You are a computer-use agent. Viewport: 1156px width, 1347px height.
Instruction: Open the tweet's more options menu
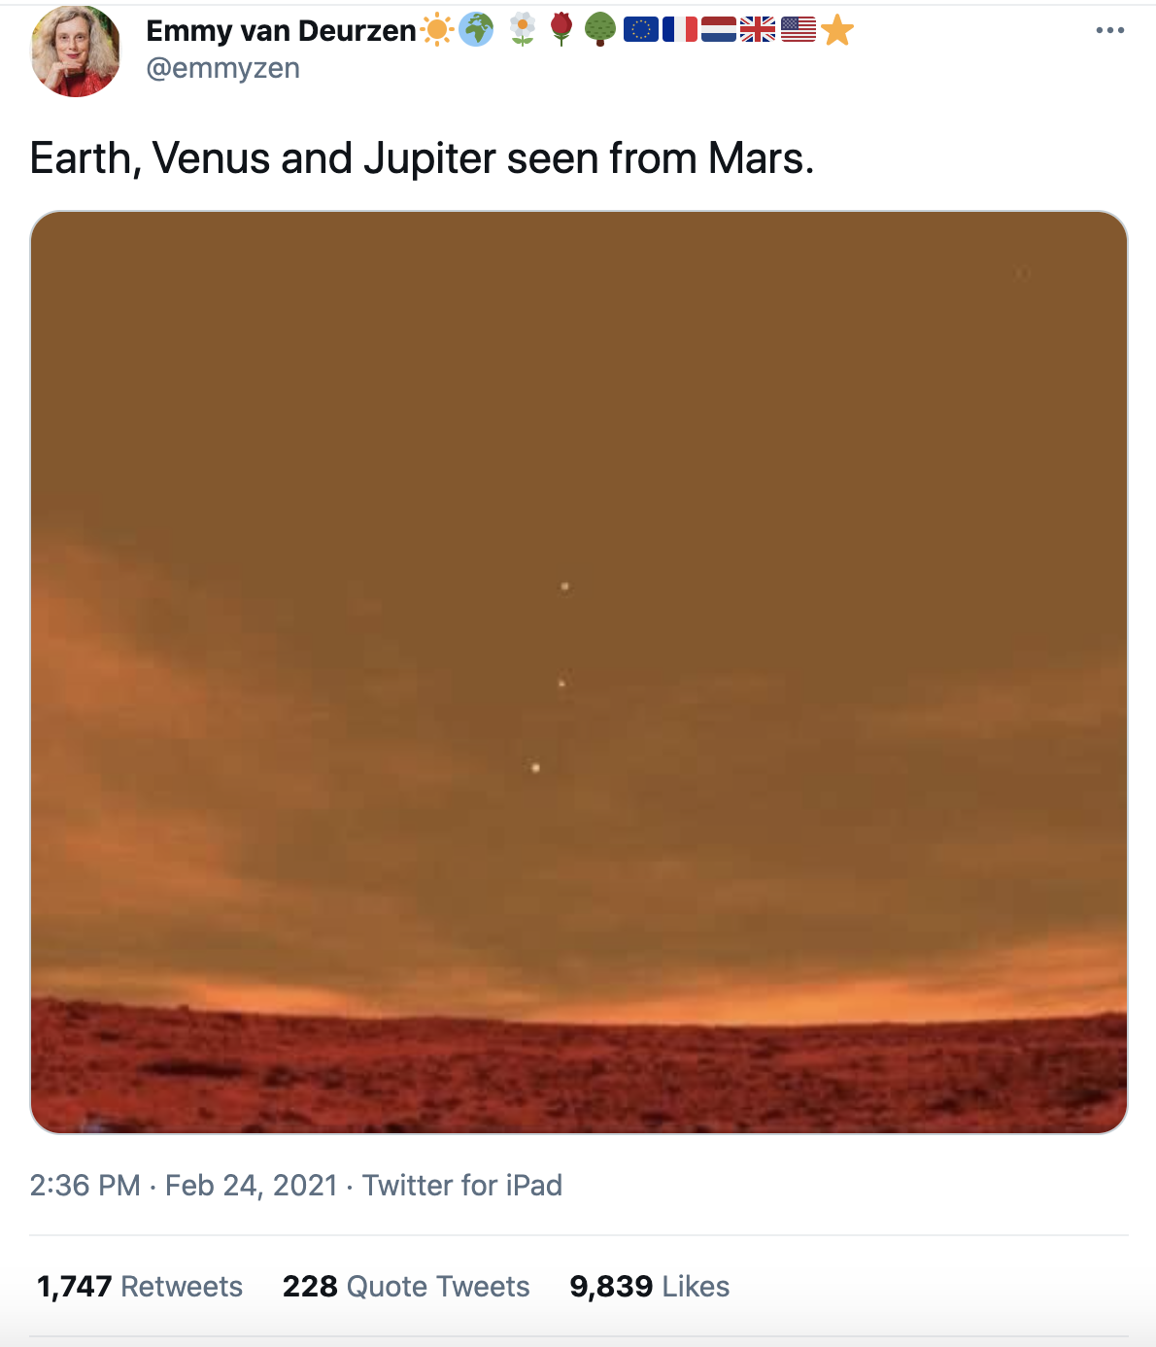click(x=1109, y=31)
